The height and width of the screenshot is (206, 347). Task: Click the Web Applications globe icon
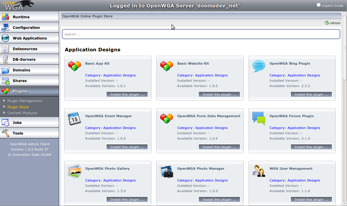pyautogui.click(x=5, y=38)
